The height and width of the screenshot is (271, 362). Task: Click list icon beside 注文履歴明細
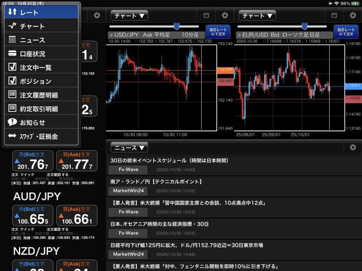(12, 94)
